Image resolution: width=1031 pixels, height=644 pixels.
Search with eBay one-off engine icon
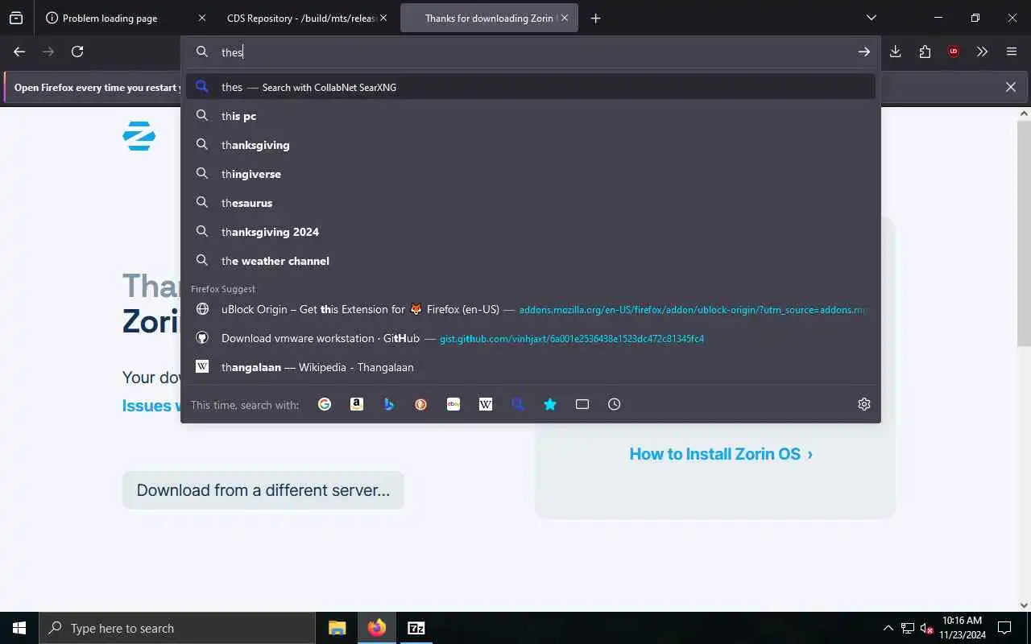(x=453, y=404)
